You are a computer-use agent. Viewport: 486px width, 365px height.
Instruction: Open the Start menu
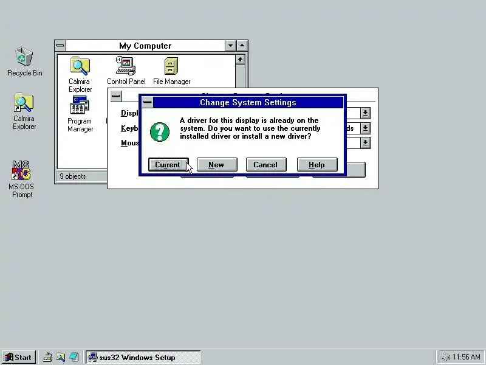click(x=19, y=357)
